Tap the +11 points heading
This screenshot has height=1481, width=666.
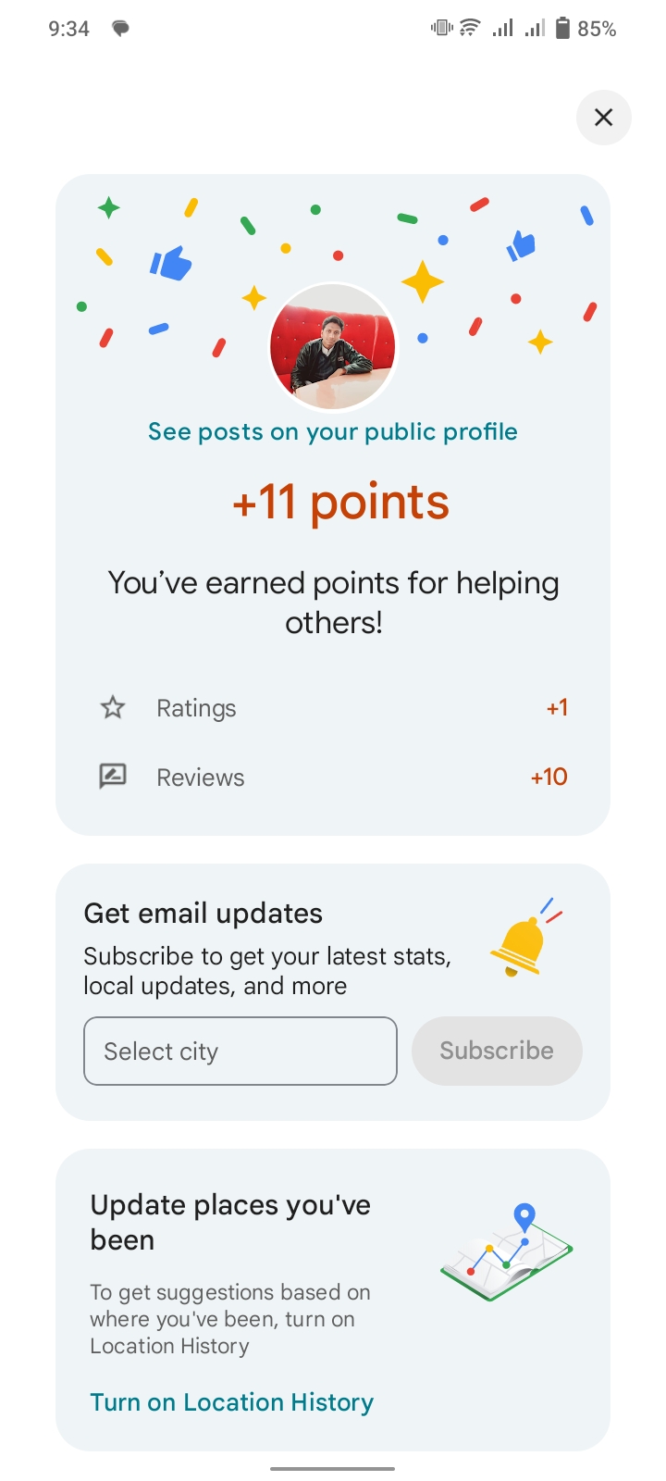(x=340, y=503)
